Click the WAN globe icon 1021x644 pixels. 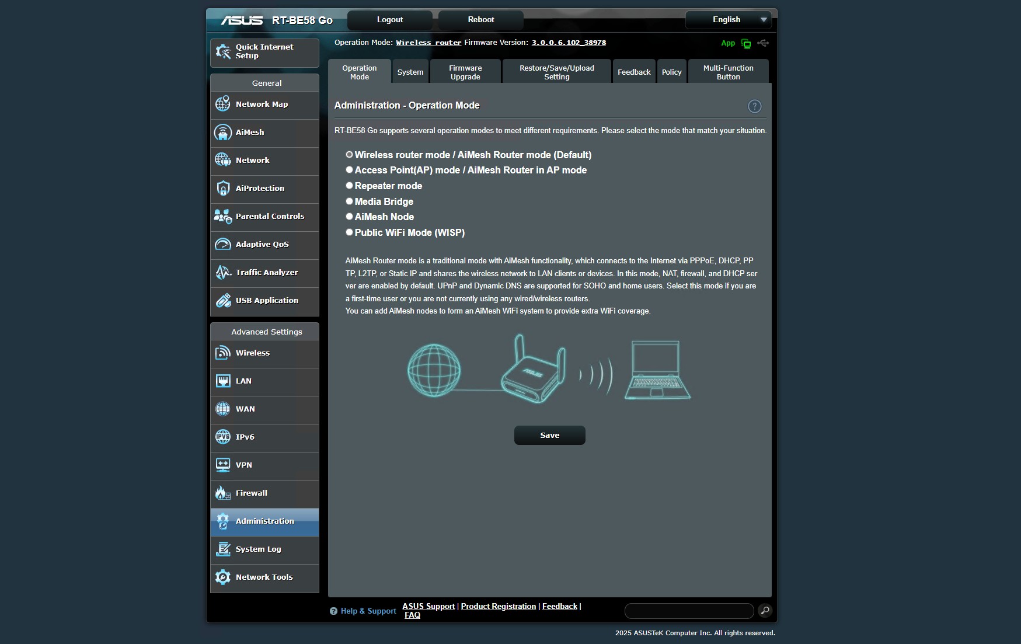[223, 409]
